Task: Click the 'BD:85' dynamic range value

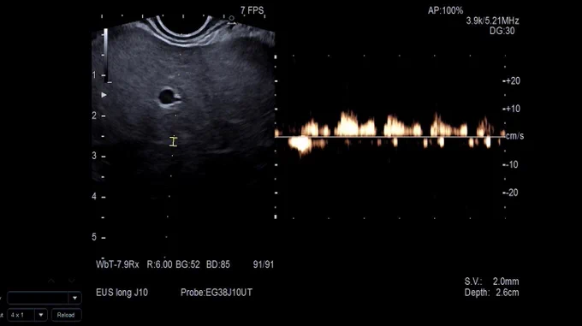Action: (218, 264)
